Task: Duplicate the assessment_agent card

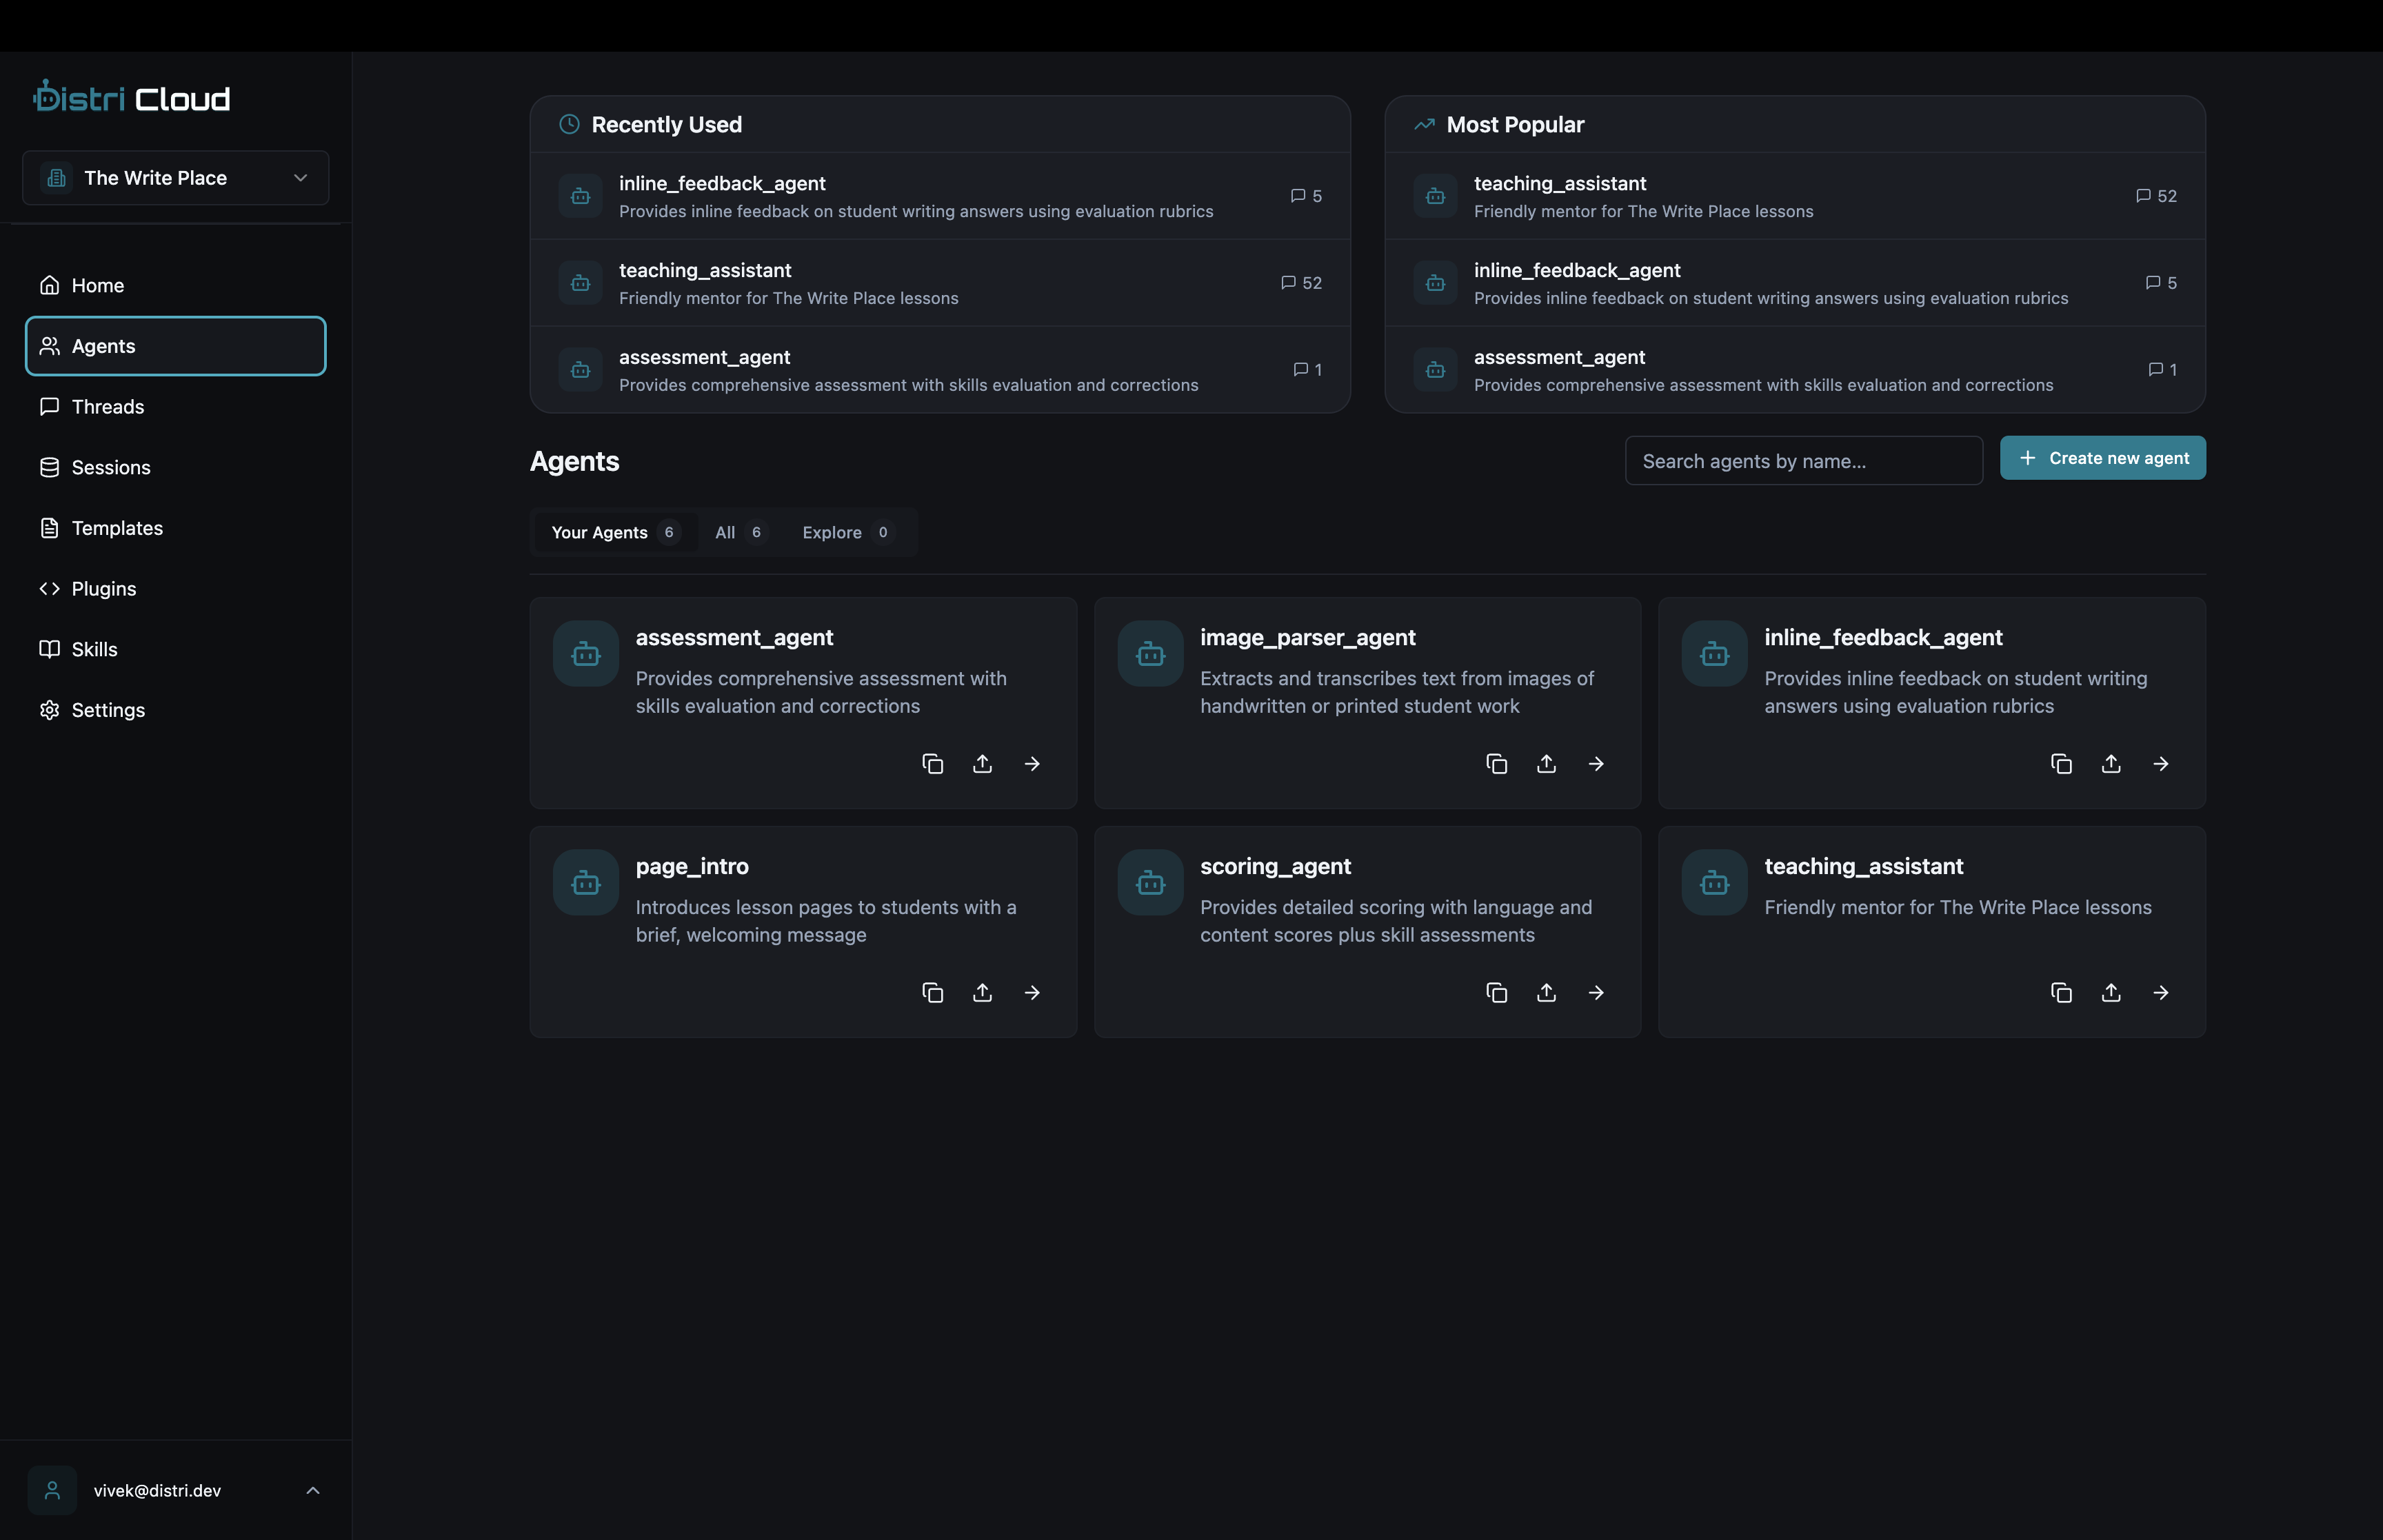Action: pyautogui.click(x=932, y=763)
